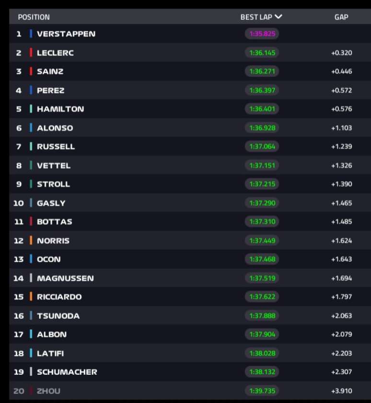371x403 pixels.
Task: Click Vettel's green team color bar
Action: click(31, 165)
